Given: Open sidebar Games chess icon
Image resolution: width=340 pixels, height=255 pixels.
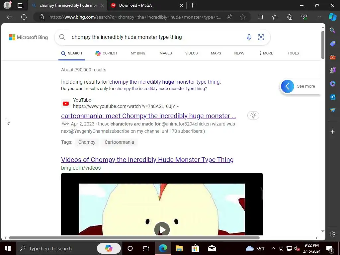Looking at the screenshot, I should 332,70.
